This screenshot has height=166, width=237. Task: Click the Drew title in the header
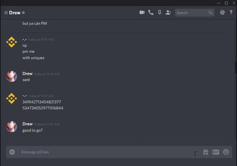coord(15,12)
